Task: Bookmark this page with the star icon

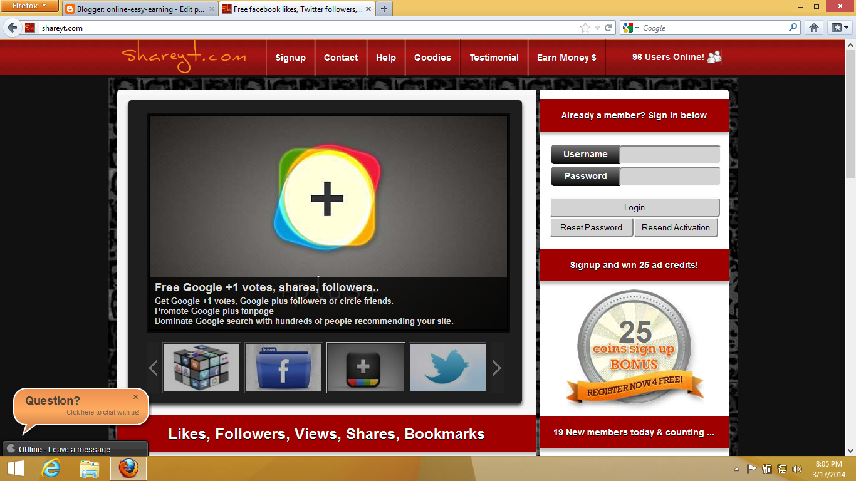Action: pos(585,28)
